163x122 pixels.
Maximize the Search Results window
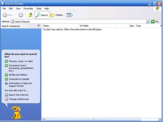[155, 4]
